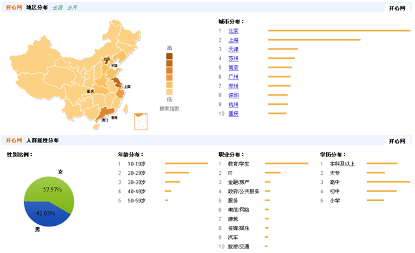This screenshot has width=415, height=253.
Task: Click the 郑州 city link
Action: [x=233, y=86]
